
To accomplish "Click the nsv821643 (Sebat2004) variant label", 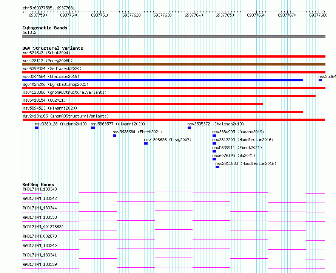I will (46, 53).
